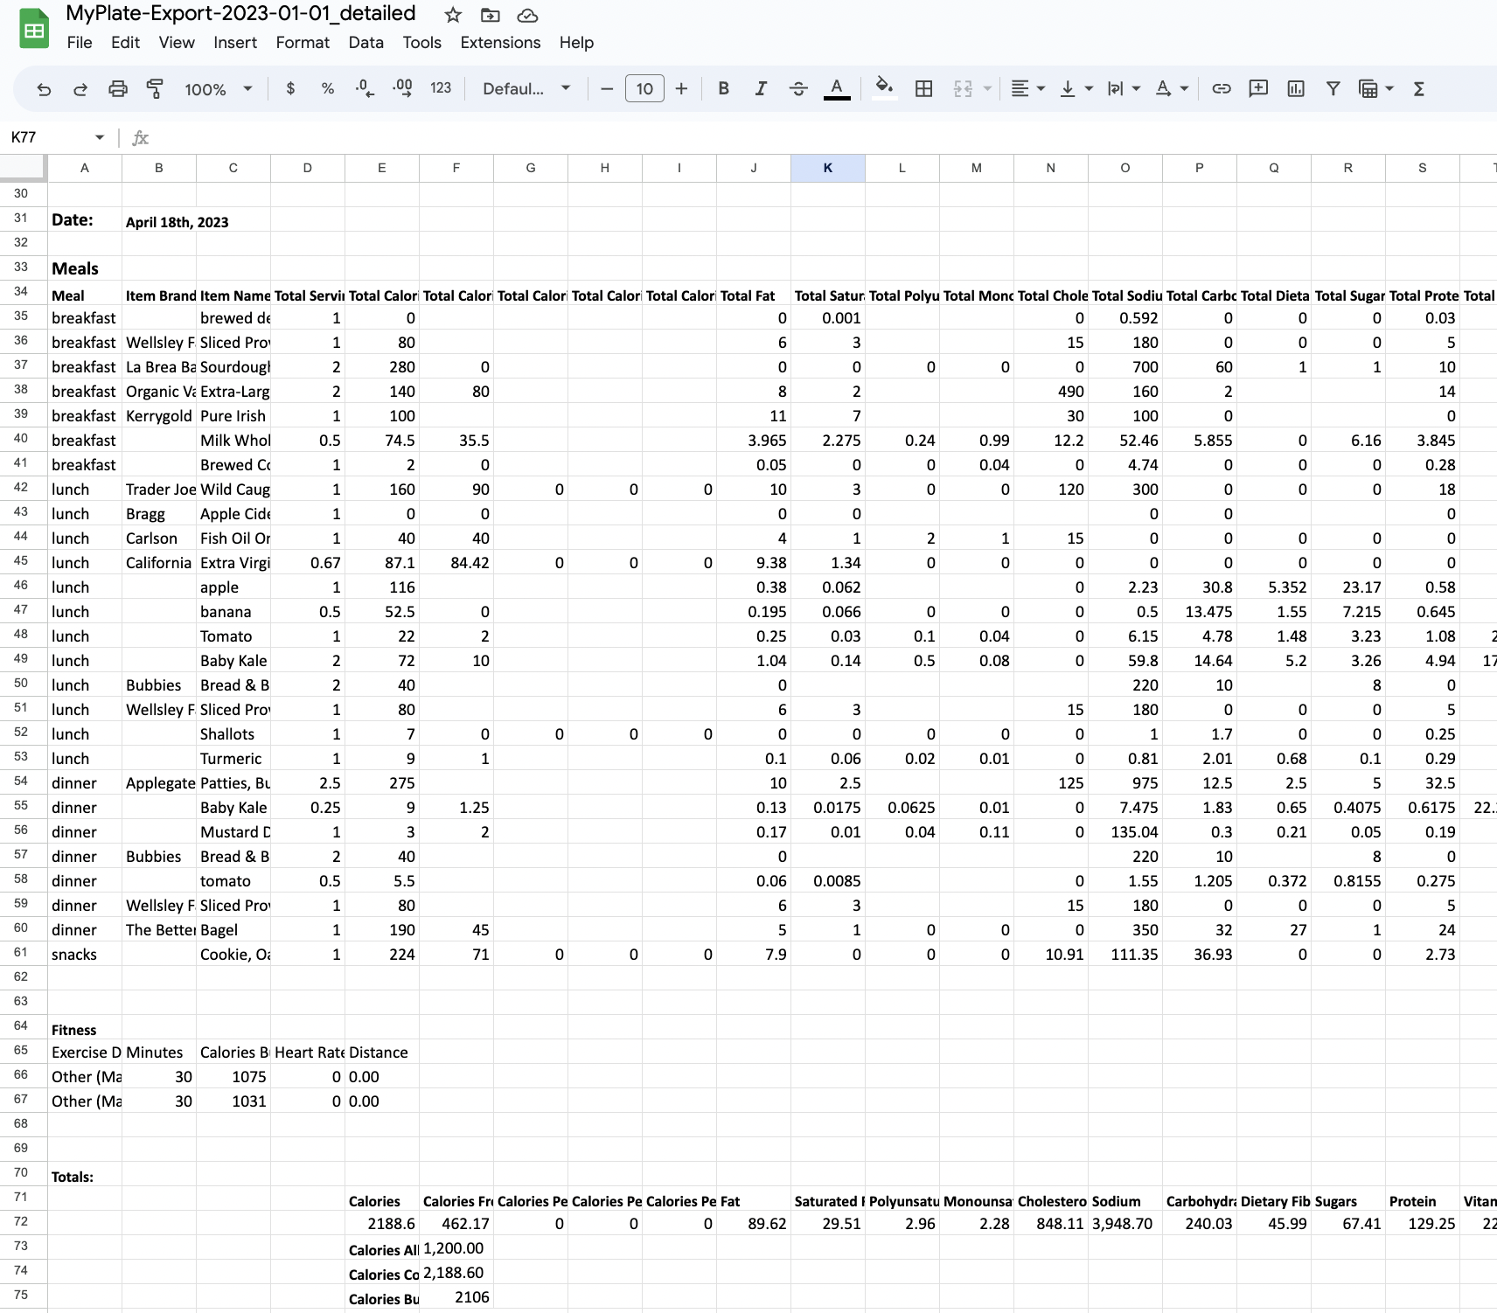Open the Borders tool

[923, 88]
